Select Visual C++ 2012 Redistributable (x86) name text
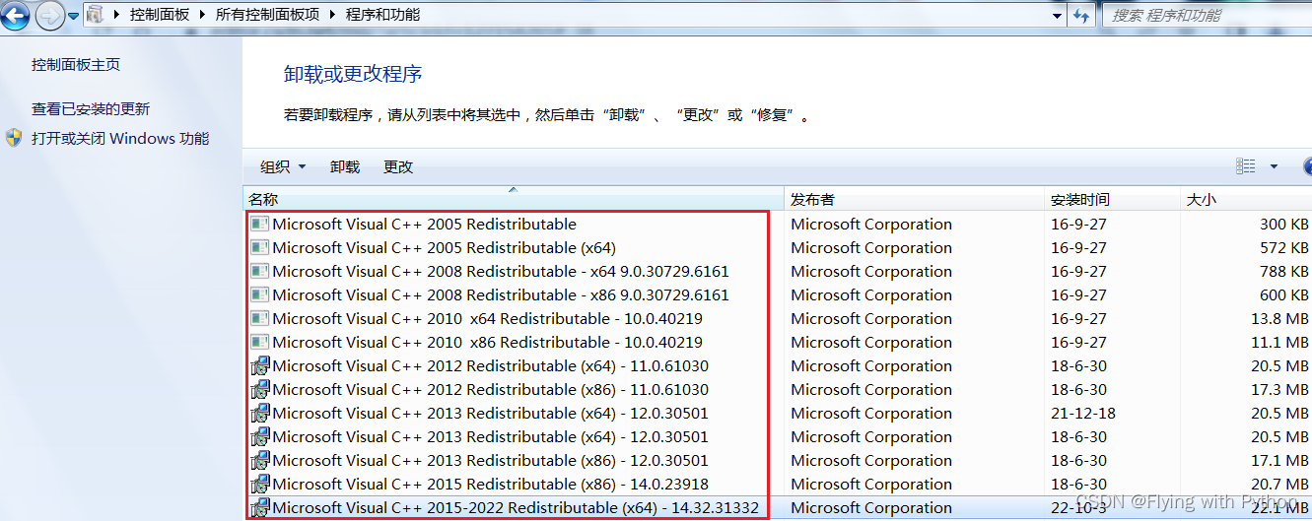 490,389
